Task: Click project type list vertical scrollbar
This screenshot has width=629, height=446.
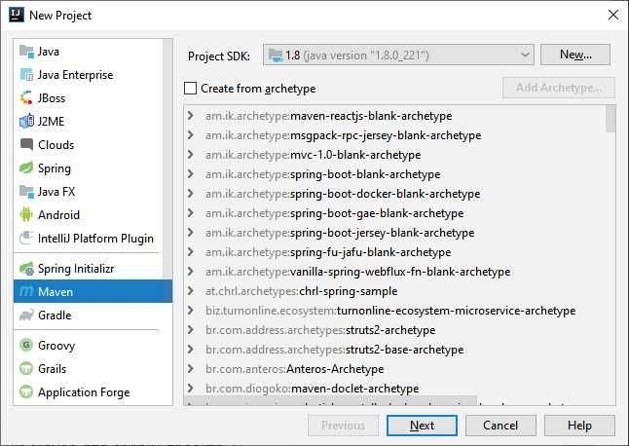Action: click(167, 159)
